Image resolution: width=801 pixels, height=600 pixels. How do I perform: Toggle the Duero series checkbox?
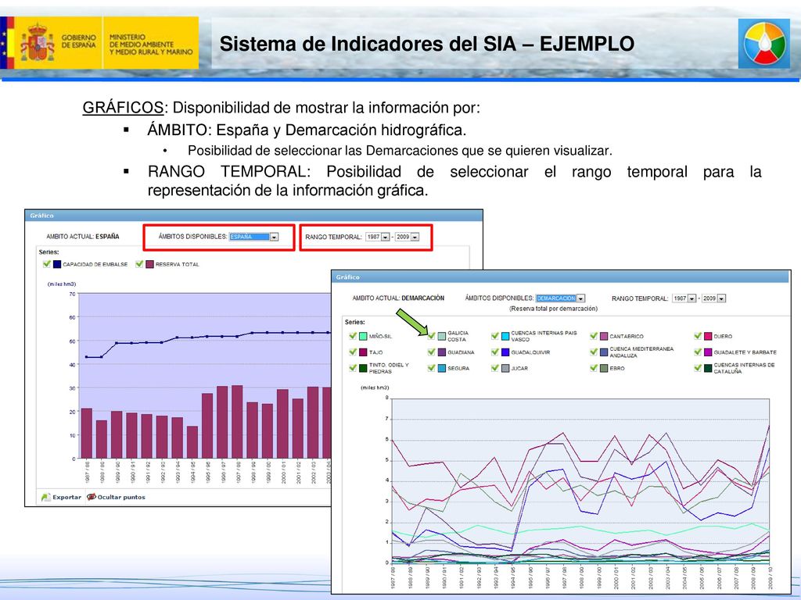[x=698, y=336]
